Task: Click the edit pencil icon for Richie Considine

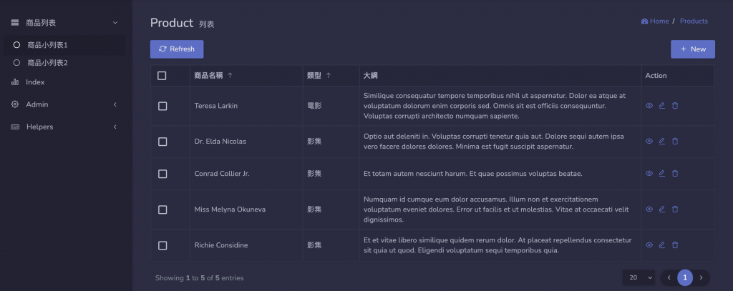Action: coord(662,245)
